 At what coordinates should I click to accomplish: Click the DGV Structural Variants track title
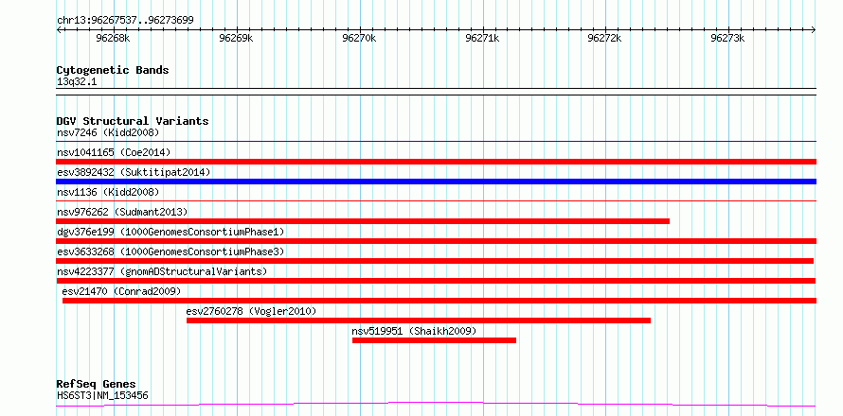pyautogui.click(x=133, y=121)
